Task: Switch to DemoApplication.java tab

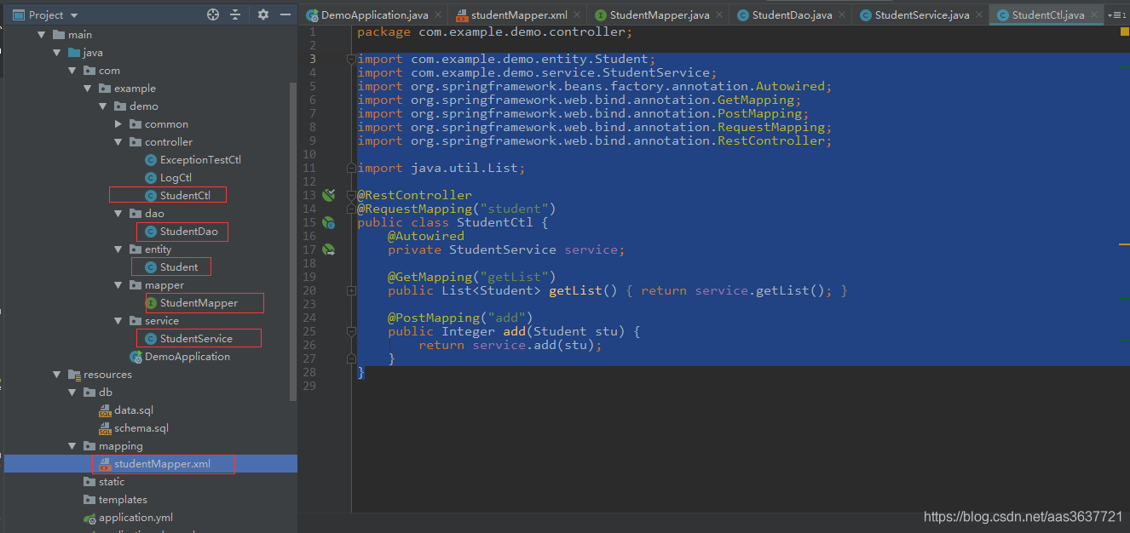Action: tap(375, 14)
